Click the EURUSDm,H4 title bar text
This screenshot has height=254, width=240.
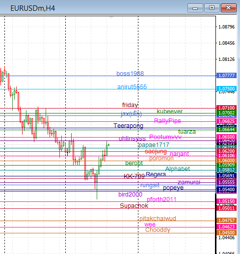33,8
